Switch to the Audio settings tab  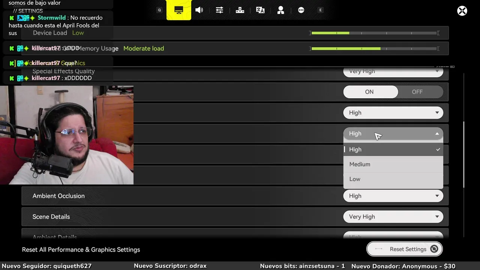pyautogui.click(x=199, y=10)
